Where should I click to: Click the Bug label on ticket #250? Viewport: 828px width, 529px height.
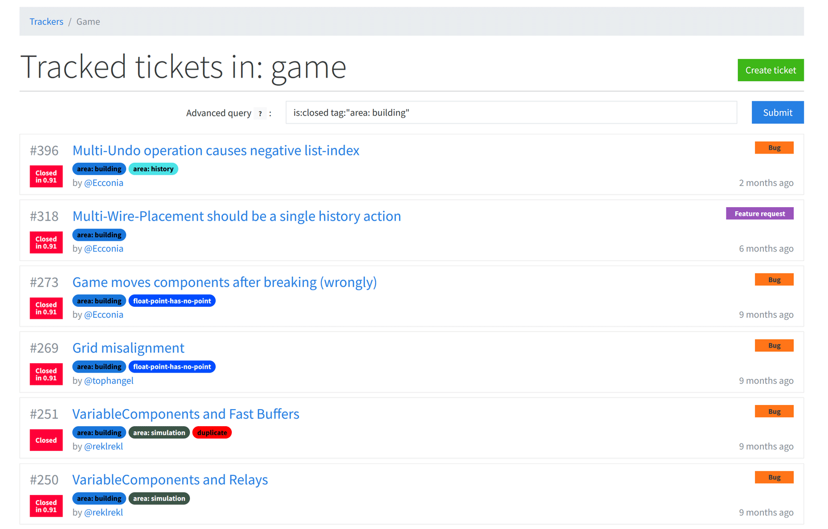tap(774, 477)
